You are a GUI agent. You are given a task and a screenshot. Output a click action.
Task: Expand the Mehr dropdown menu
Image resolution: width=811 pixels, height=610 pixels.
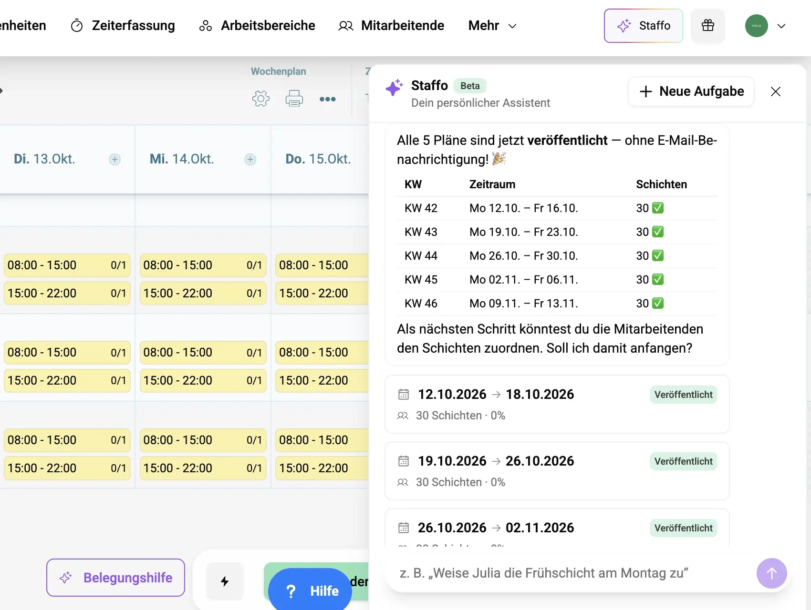492,26
